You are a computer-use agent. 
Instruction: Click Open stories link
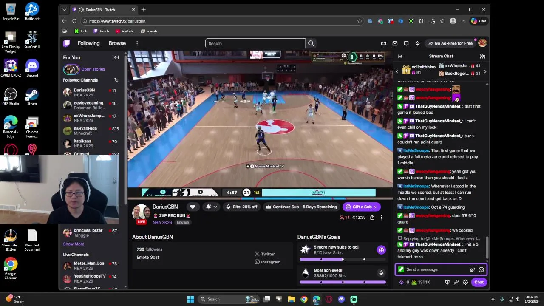(93, 69)
